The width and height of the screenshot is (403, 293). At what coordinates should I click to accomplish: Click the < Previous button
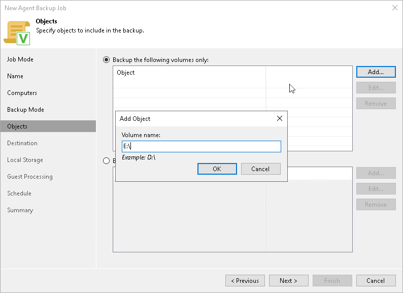click(245, 281)
